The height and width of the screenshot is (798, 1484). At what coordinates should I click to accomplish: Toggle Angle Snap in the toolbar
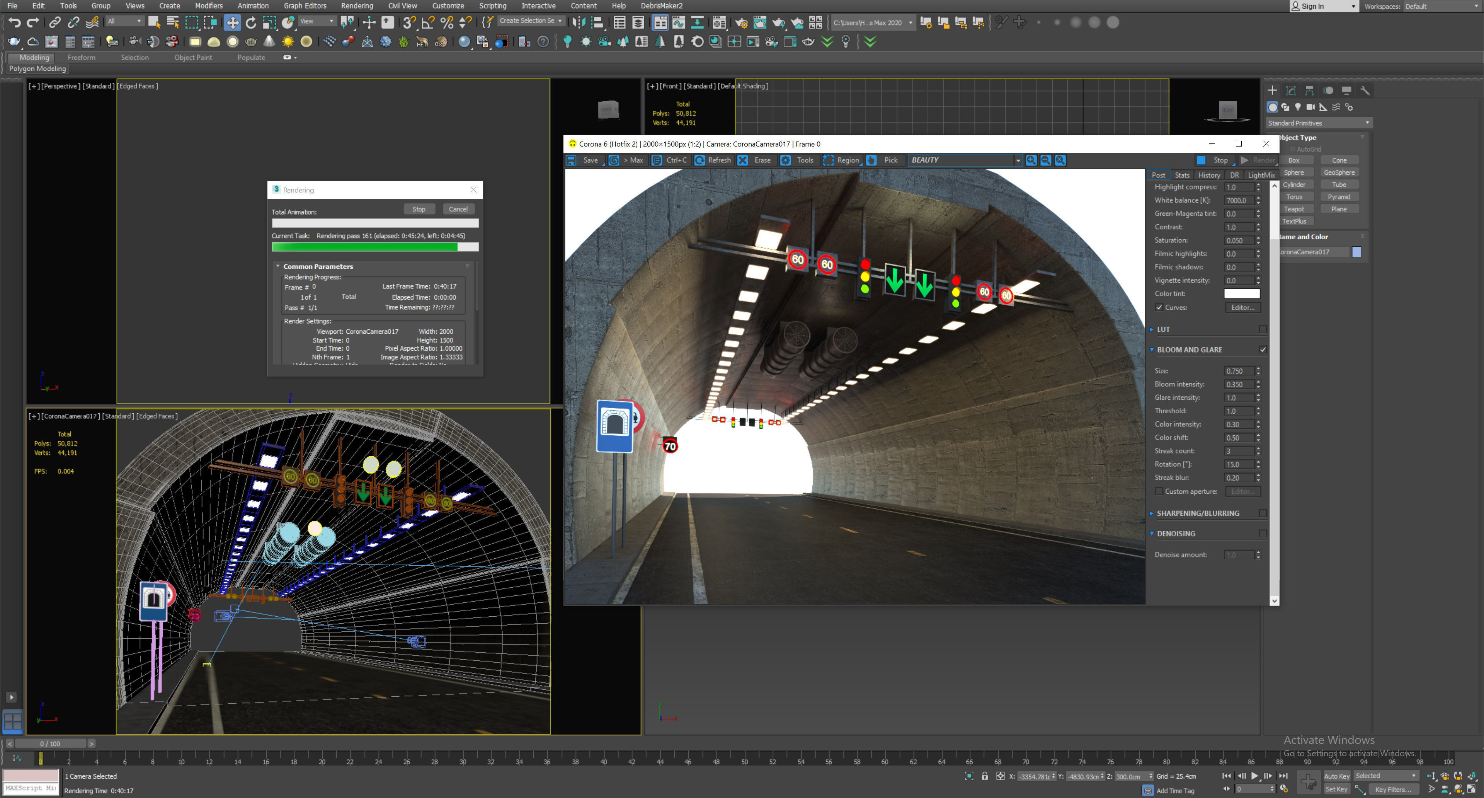pos(427,22)
